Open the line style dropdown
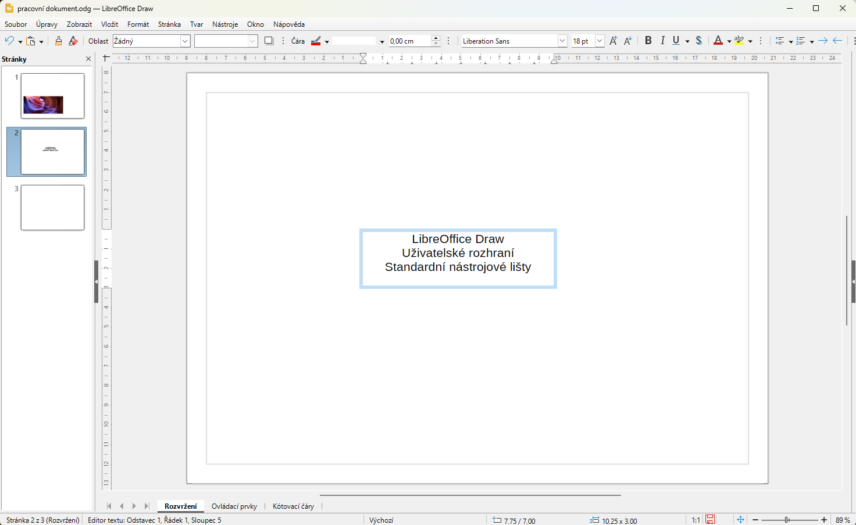The width and height of the screenshot is (856, 525). coord(382,41)
